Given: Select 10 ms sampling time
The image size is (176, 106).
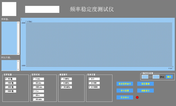Looking at the screenshot, I should click(38, 83).
